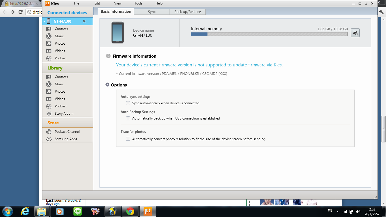Click the 'Connected devices' sidebar heading
This screenshot has width=386, height=217.
(67, 13)
